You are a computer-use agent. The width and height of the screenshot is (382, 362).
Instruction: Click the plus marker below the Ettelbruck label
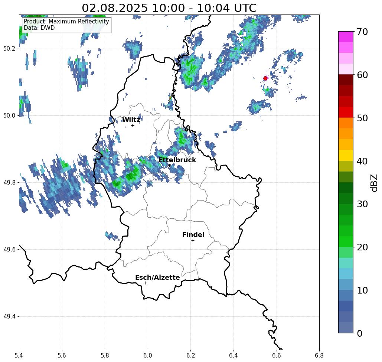(170, 166)
